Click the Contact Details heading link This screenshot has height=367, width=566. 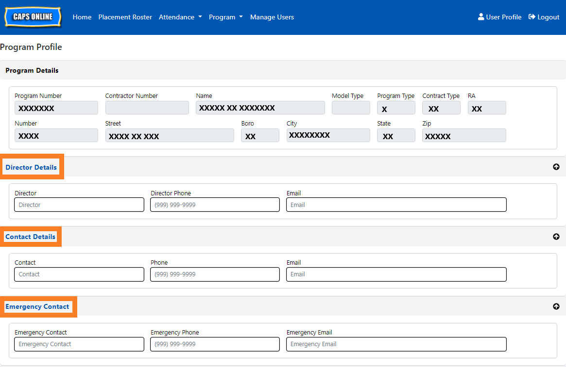coord(30,237)
